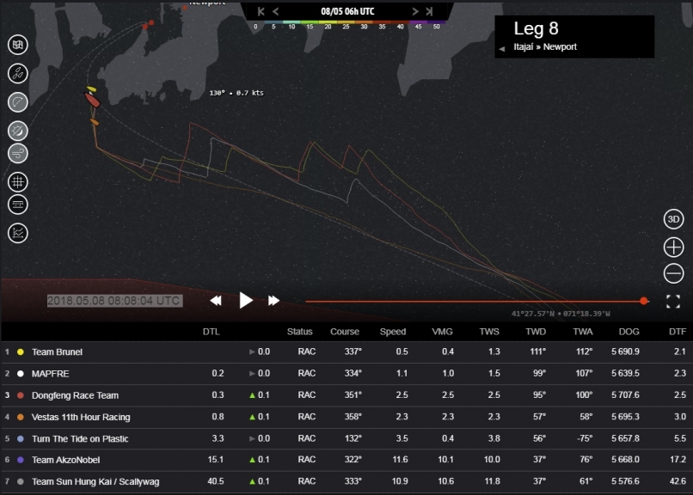Select Team Sun Hung Kai / Scallywag row
Screen dimensions: 693x495
(x=346, y=481)
